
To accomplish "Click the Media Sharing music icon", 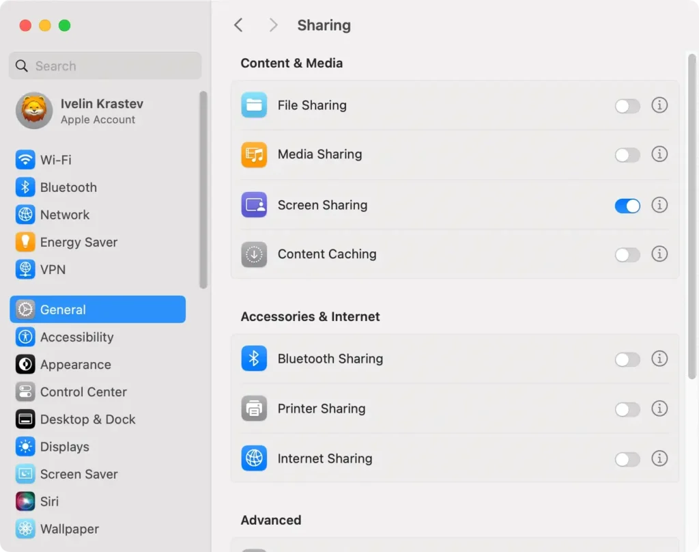I will coord(254,154).
